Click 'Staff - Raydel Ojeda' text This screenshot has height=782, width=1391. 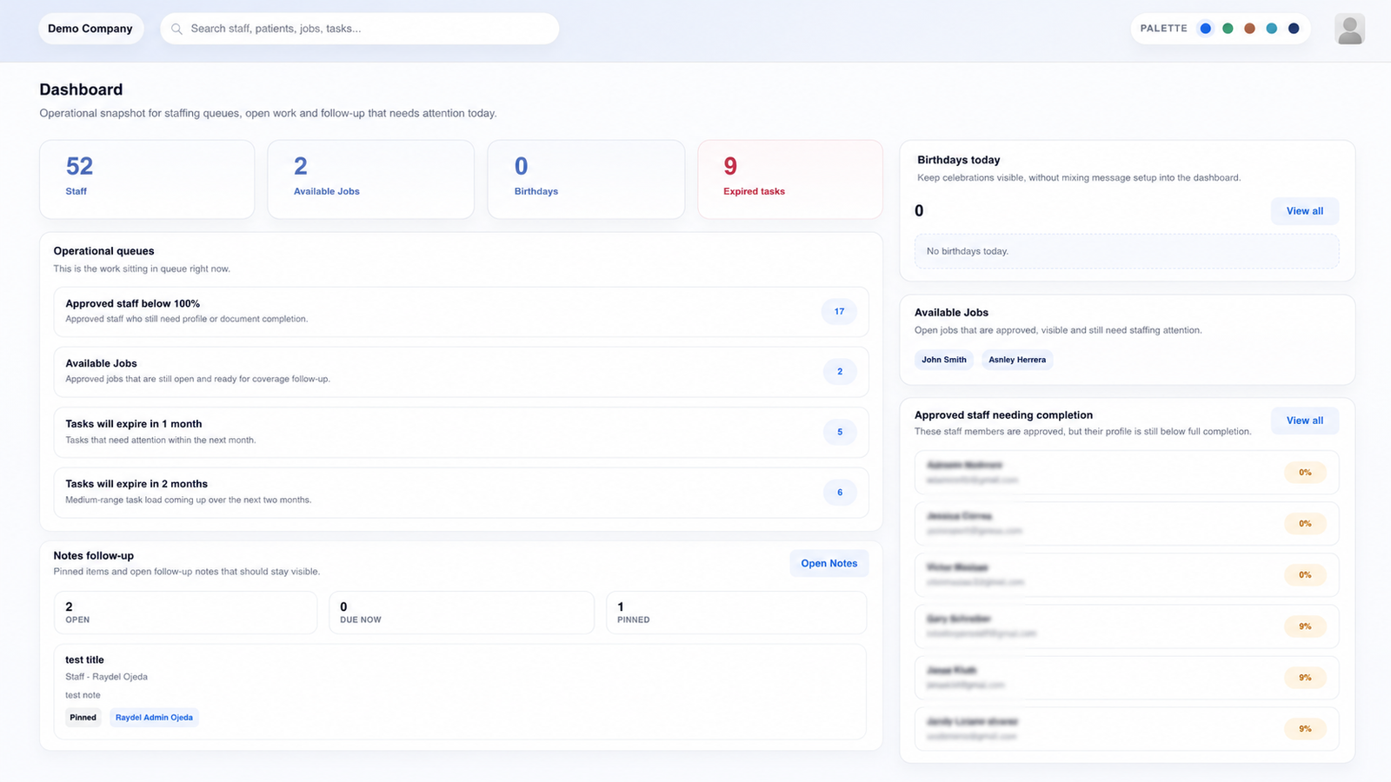107,677
